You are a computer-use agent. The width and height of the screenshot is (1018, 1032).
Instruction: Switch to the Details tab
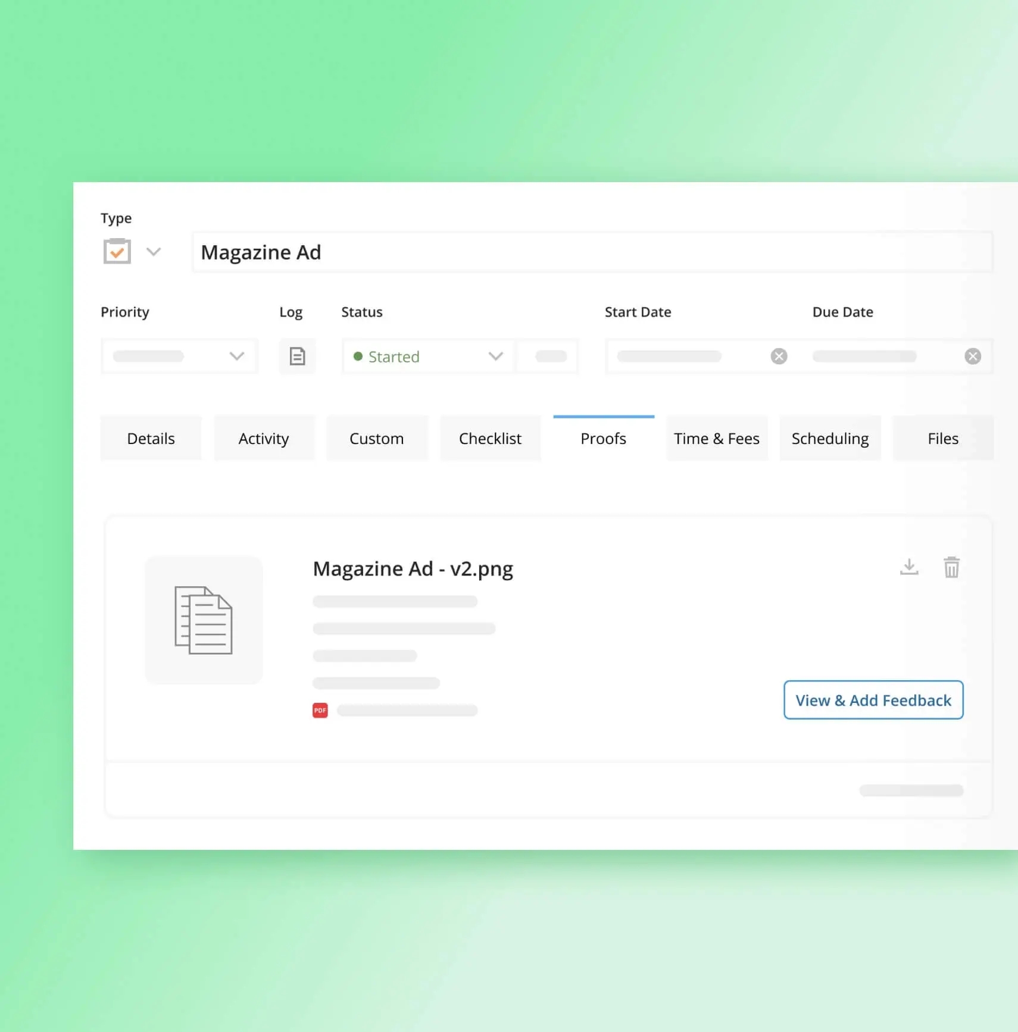point(151,438)
